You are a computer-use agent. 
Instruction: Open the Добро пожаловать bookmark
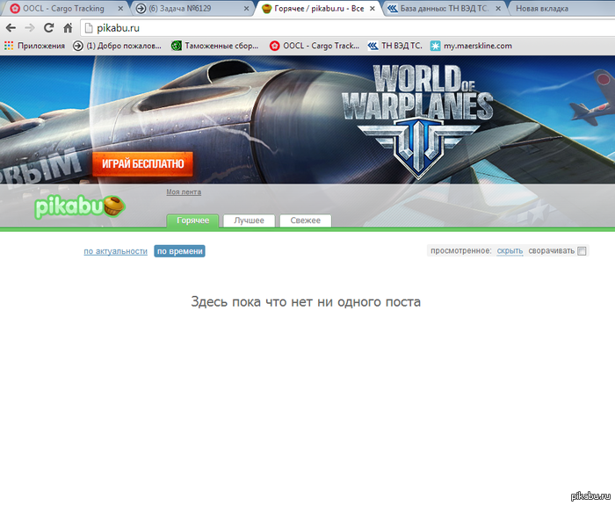tap(117, 46)
